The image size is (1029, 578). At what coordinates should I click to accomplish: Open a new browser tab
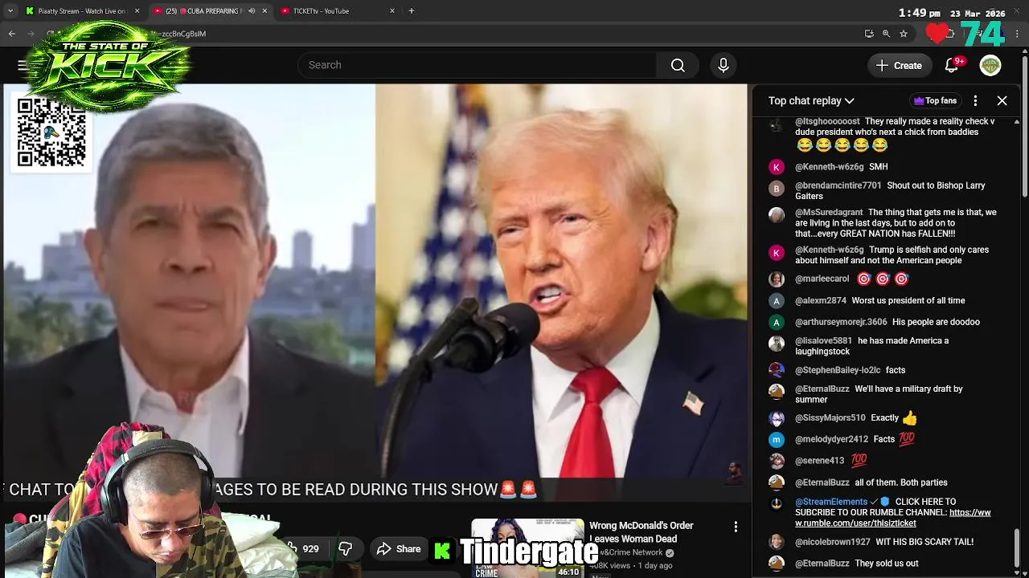[x=411, y=11]
